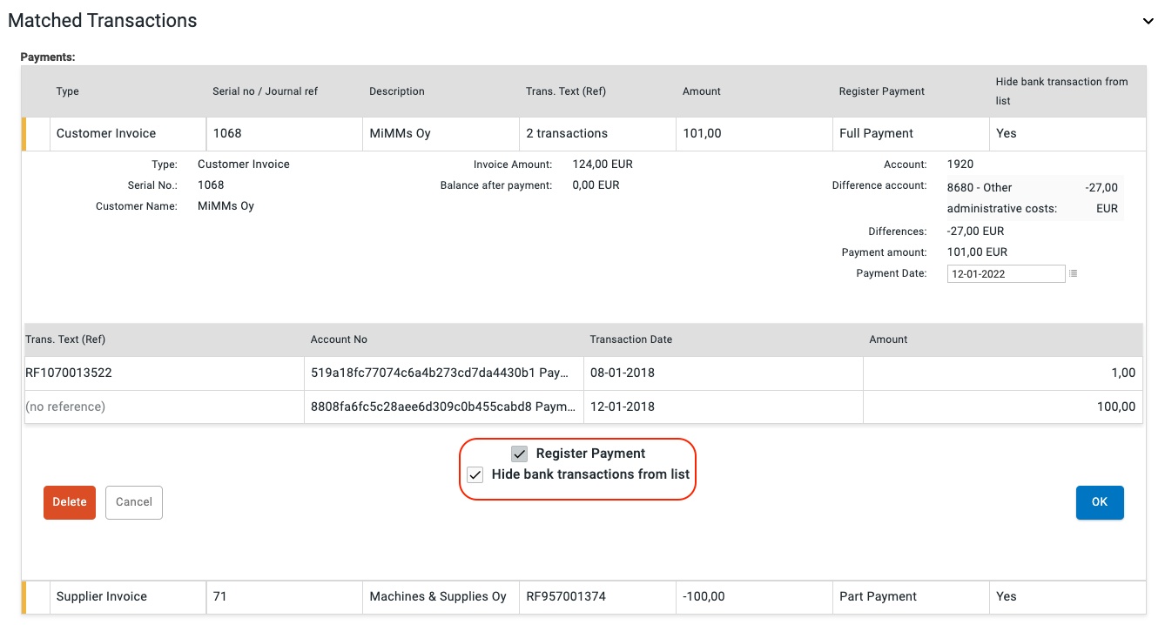This screenshot has width=1165, height=625.
Task: Click the 100,00 amount cell
Action: [x=1002, y=407]
